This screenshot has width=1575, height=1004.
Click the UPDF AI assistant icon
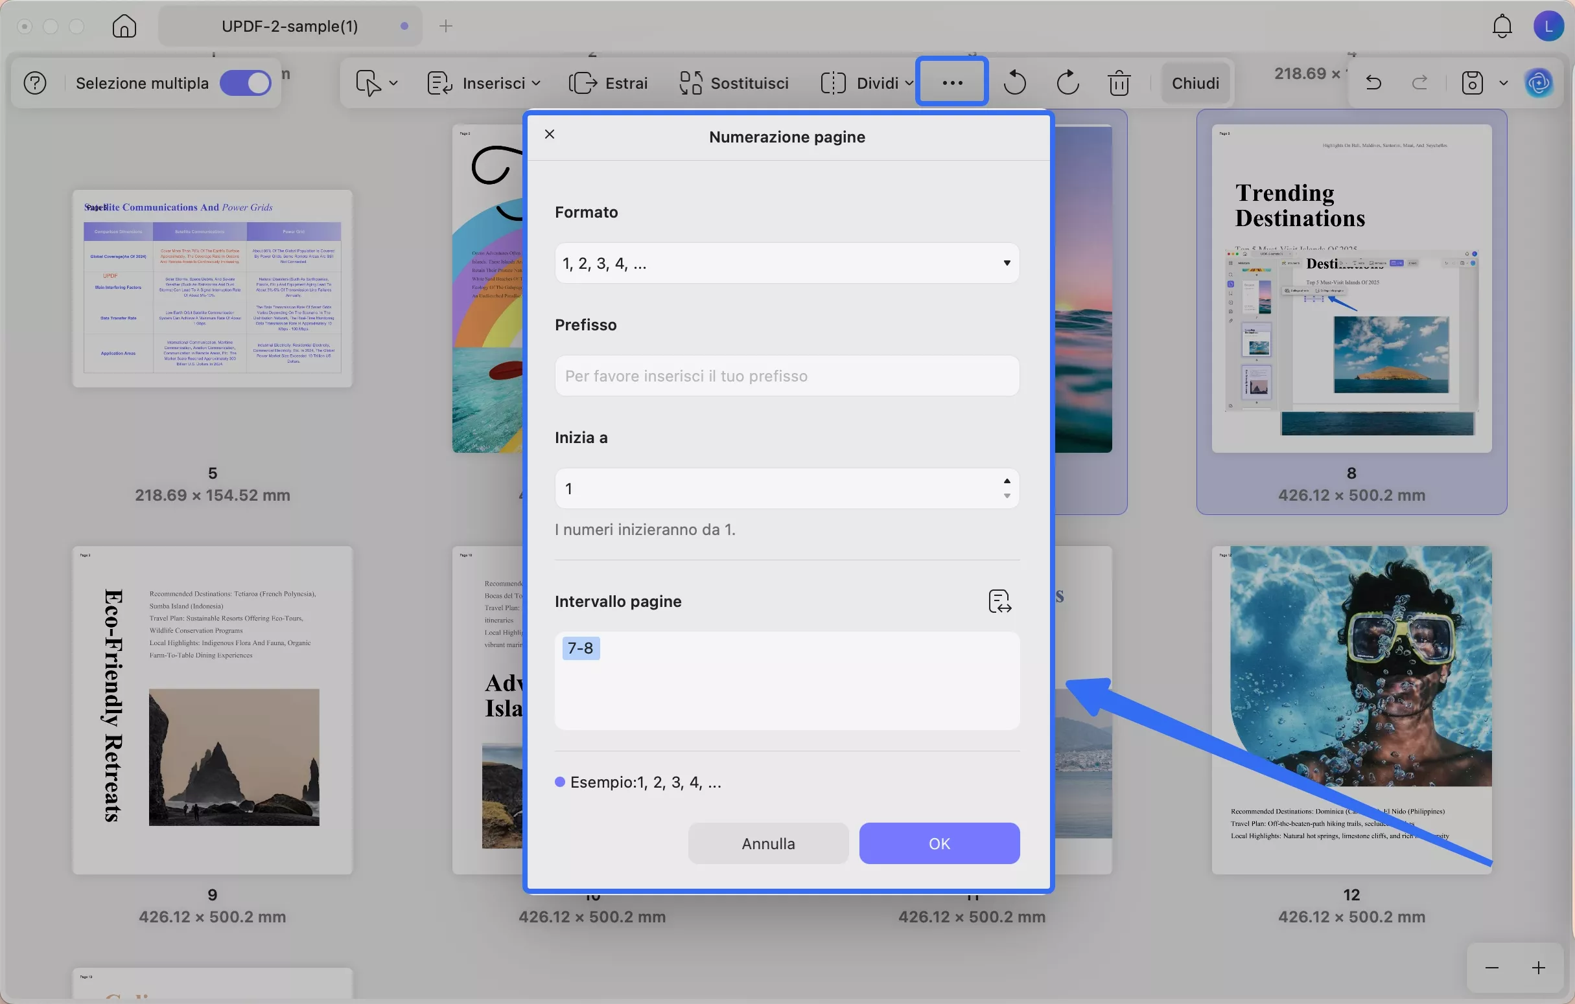click(1538, 83)
